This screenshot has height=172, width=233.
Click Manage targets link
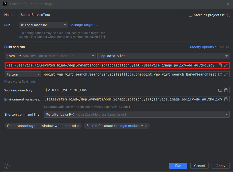click(x=84, y=25)
